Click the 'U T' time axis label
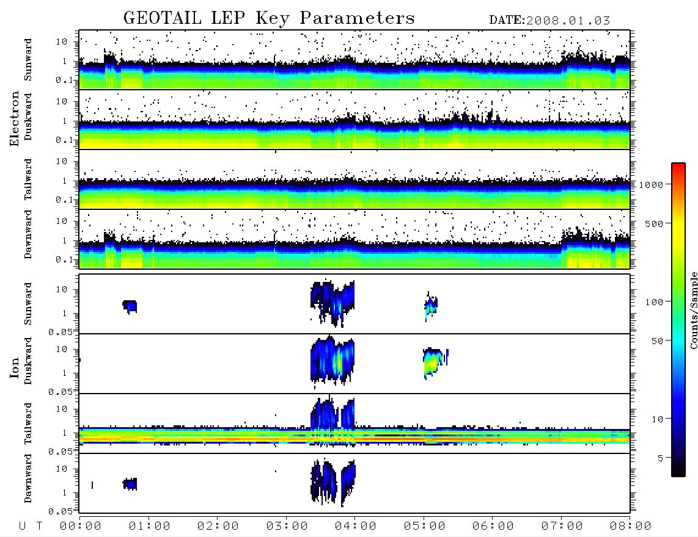The height and width of the screenshot is (537, 698). (31, 527)
